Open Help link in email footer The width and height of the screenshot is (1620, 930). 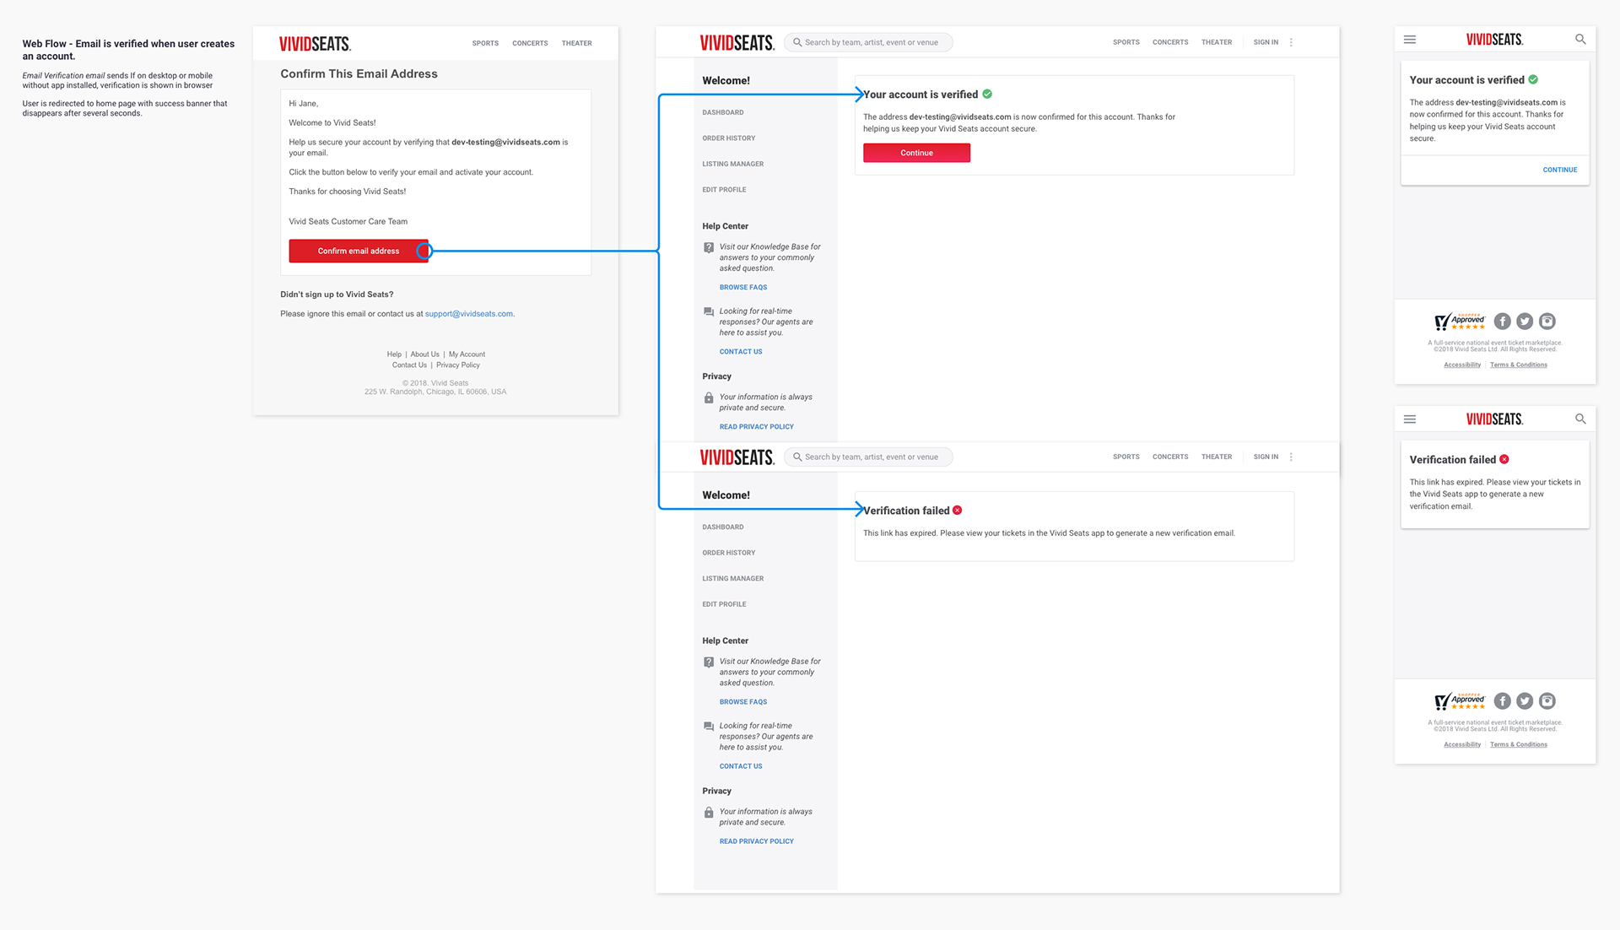point(394,354)
